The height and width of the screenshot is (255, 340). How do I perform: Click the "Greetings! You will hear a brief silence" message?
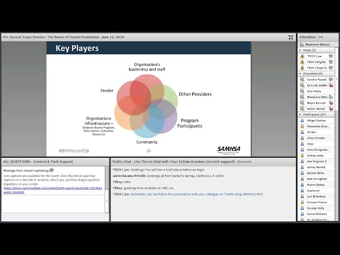coord(159,170)
